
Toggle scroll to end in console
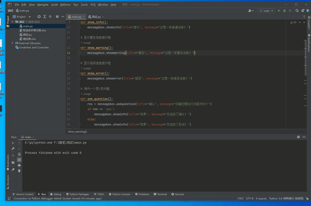point(19,159)
